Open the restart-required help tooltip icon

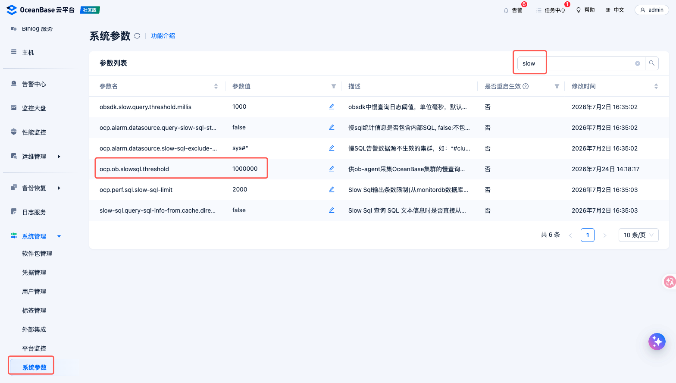pos(526,86)
